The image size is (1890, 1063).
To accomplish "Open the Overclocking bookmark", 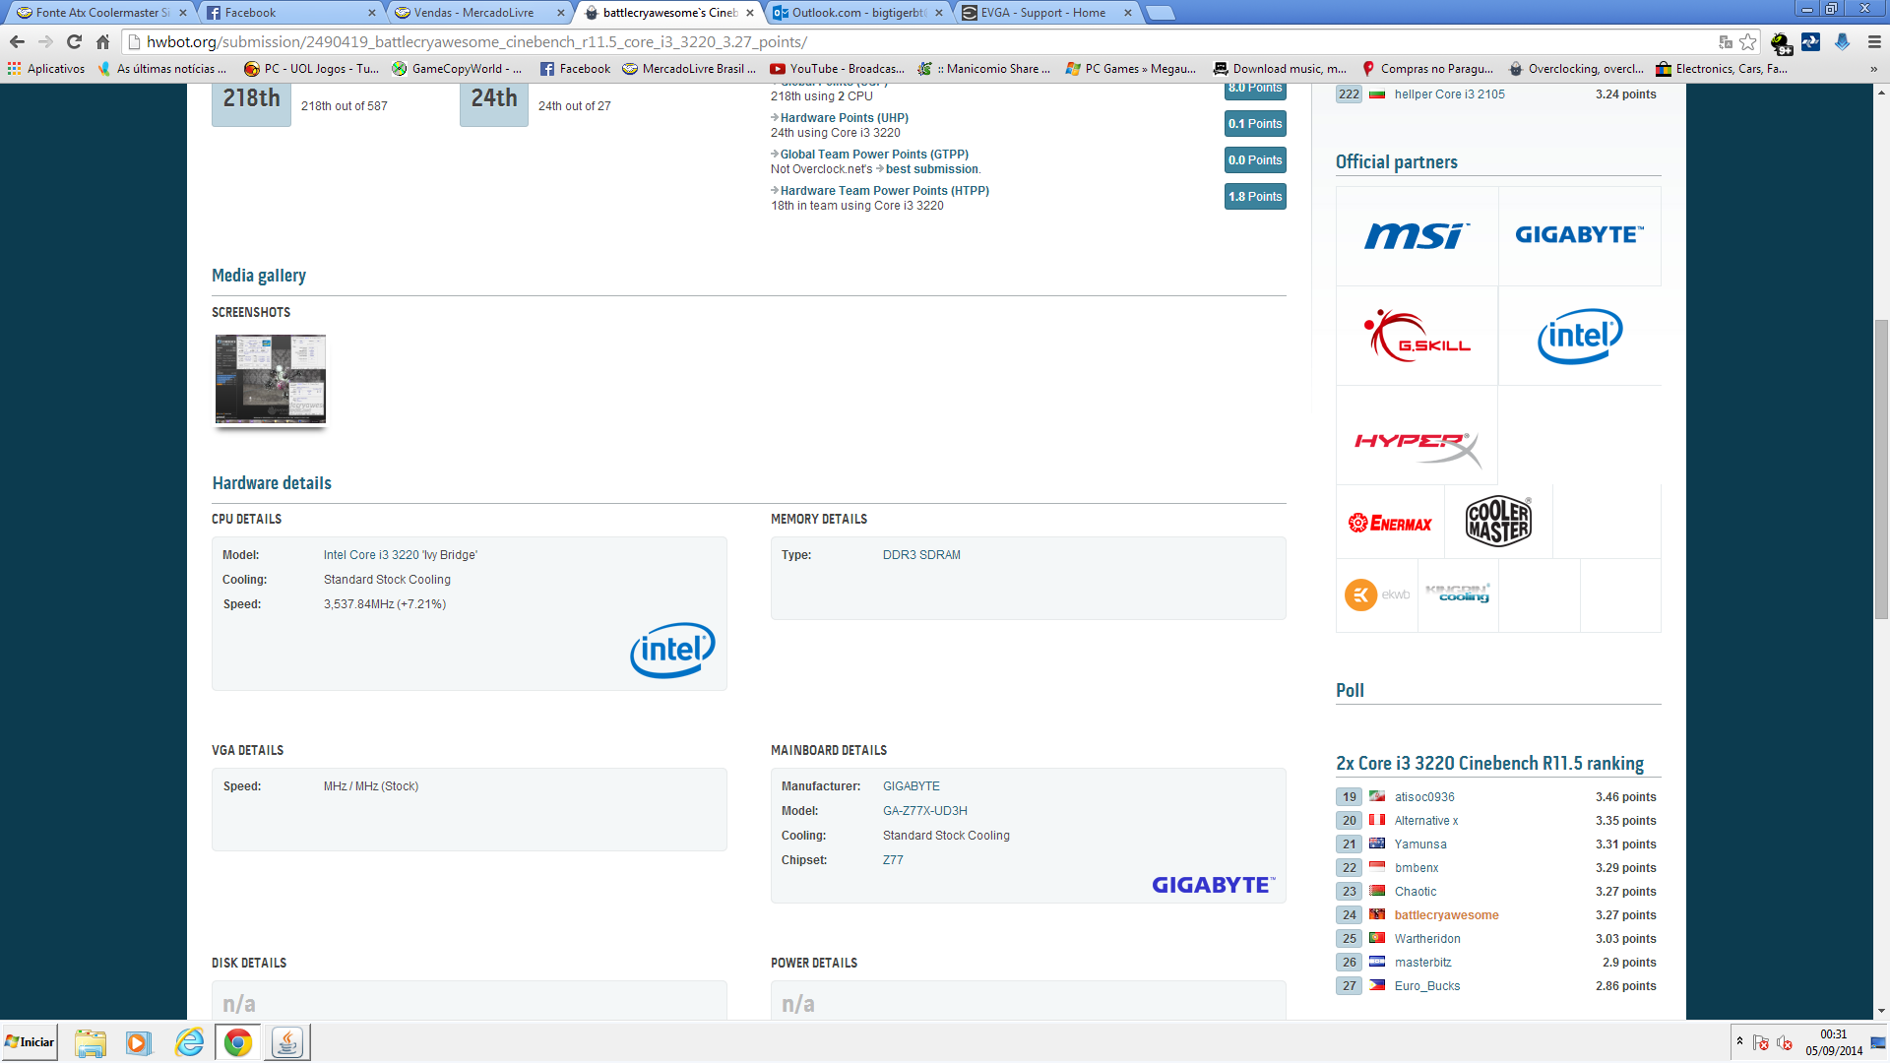I will pos(1576,69).
